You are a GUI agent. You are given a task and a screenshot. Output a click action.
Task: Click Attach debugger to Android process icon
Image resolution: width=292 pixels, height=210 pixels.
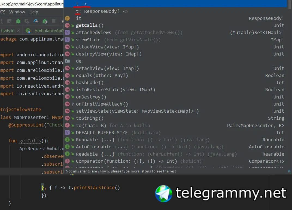[x=45, y=21]
